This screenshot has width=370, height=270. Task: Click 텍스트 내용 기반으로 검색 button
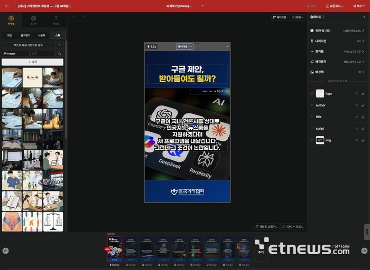(x=29, y=45)
